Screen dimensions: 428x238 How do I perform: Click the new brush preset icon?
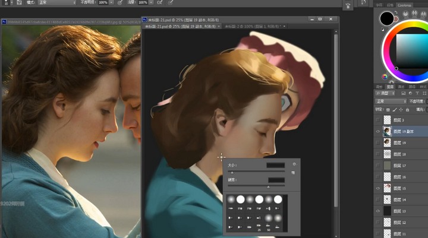(x=294, y=172)
